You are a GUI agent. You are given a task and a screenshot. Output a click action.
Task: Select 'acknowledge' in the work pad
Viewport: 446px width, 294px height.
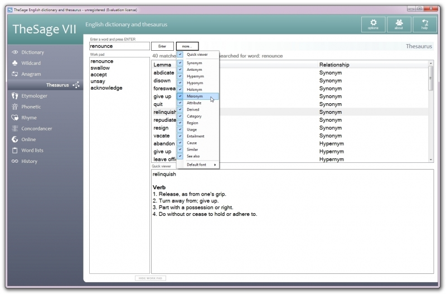[106, 88]
